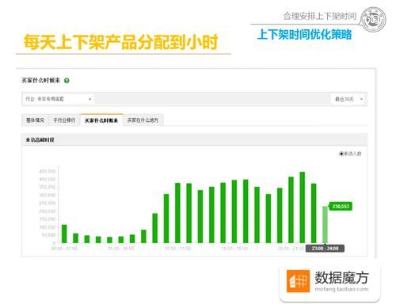The width and height of the screenshot is (396, 304).
Task: Open the 最近30天 date range dropdown
Action: [x=348, y=99]
